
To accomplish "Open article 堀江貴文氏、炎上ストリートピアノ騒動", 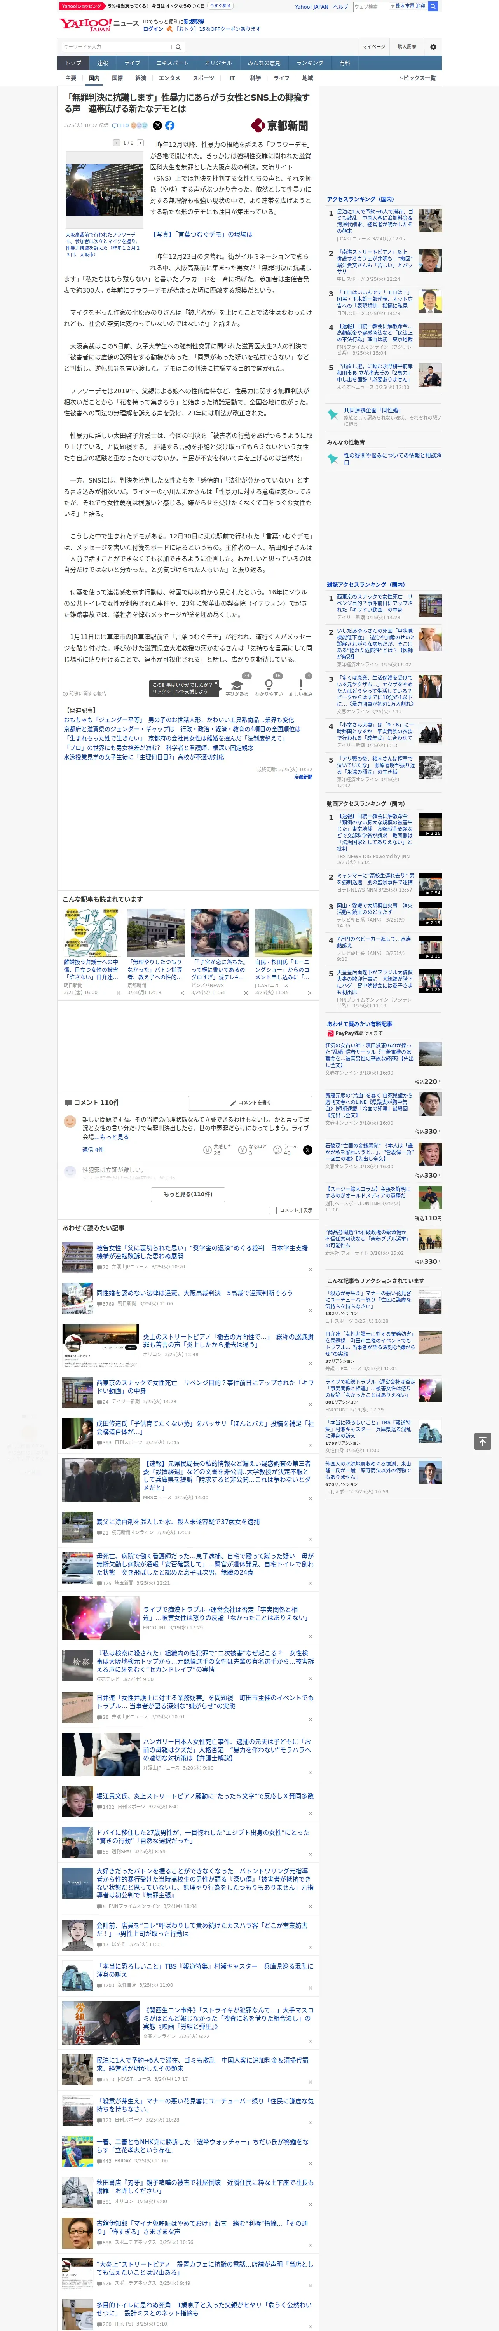I will [205, 1796].
